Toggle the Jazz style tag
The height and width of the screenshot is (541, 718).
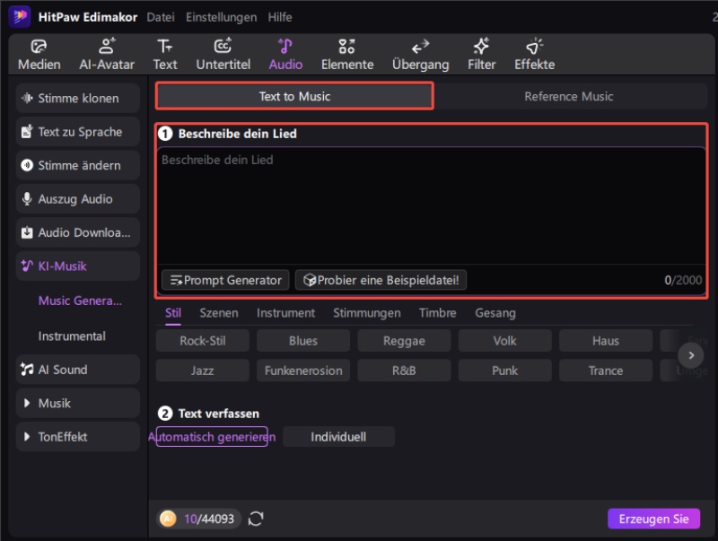pyautogui.click(x=203, y=371)
